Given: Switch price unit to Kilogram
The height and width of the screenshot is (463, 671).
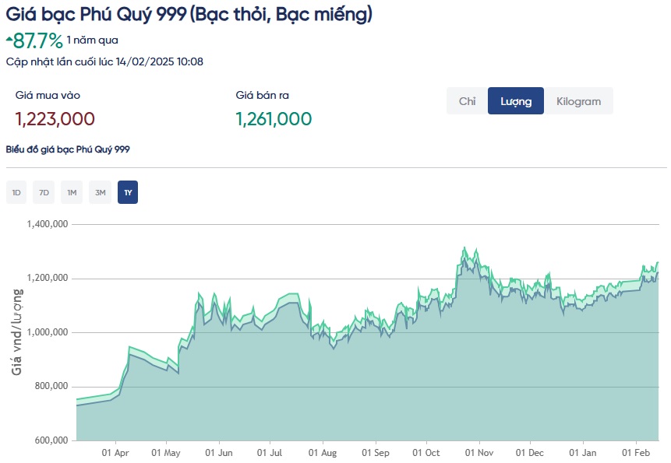Looking at the screenshot, I should (578, 101).
